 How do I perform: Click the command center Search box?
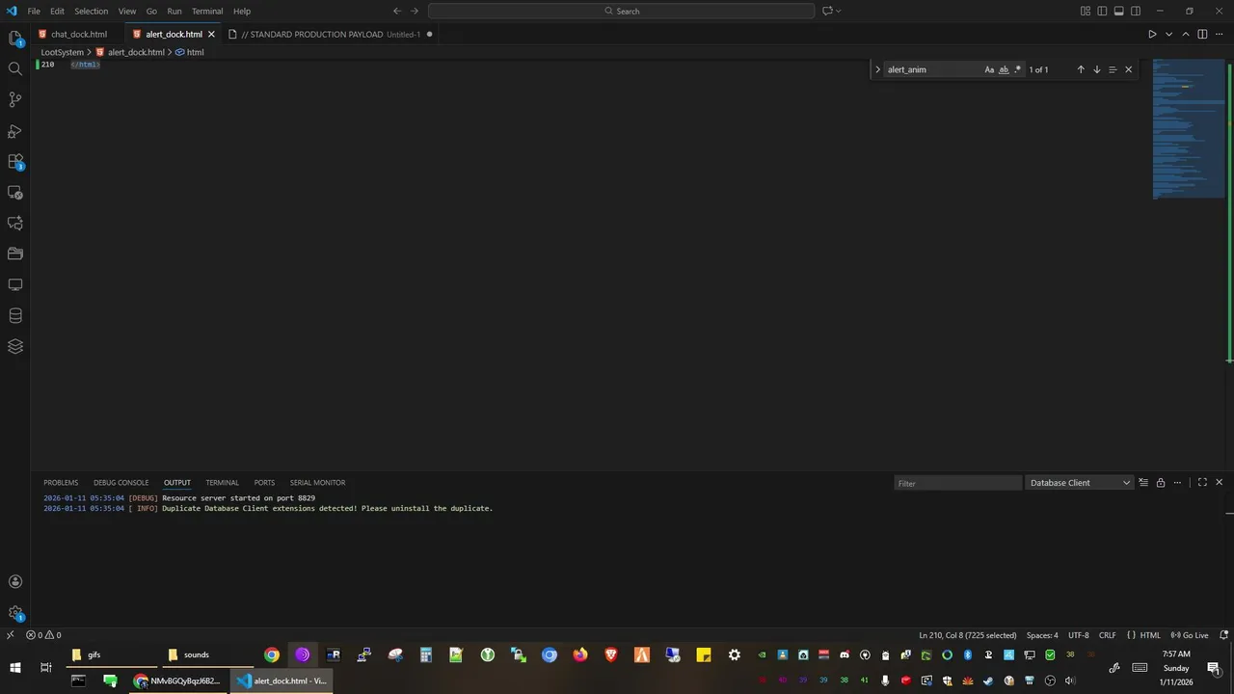622,12
